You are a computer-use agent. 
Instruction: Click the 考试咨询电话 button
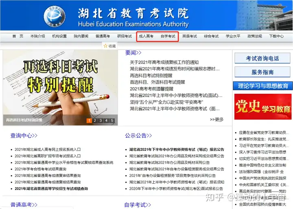(x=262, y=58)
